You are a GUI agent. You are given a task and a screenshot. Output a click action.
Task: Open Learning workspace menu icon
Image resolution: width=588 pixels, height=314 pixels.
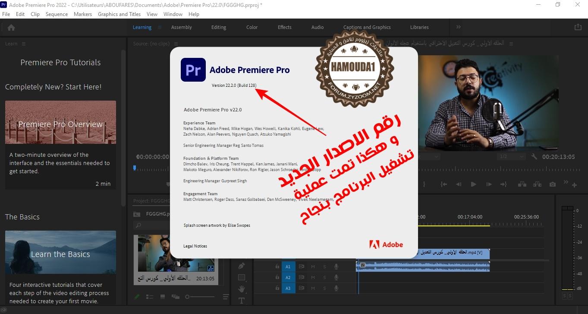click(160, 27)
